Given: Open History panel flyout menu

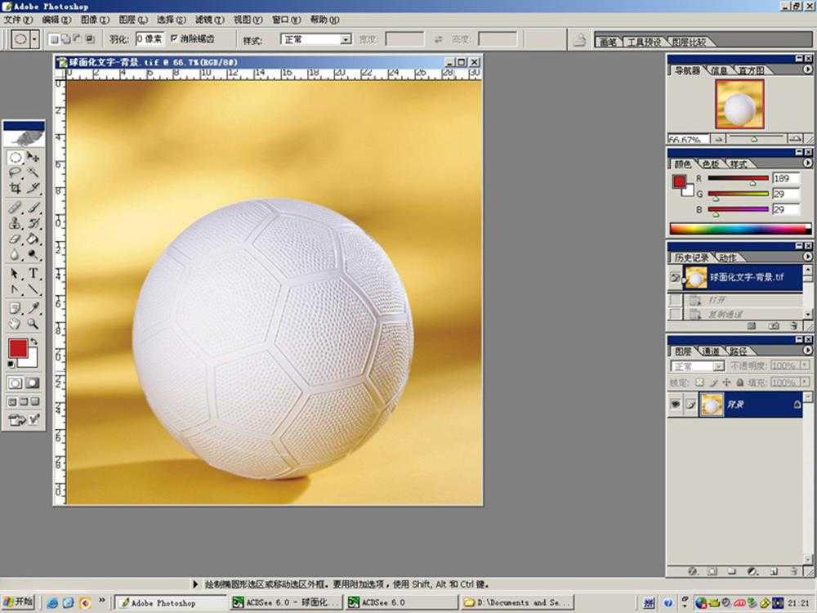Looking at the screenshot, I should (x=807, y=257).
